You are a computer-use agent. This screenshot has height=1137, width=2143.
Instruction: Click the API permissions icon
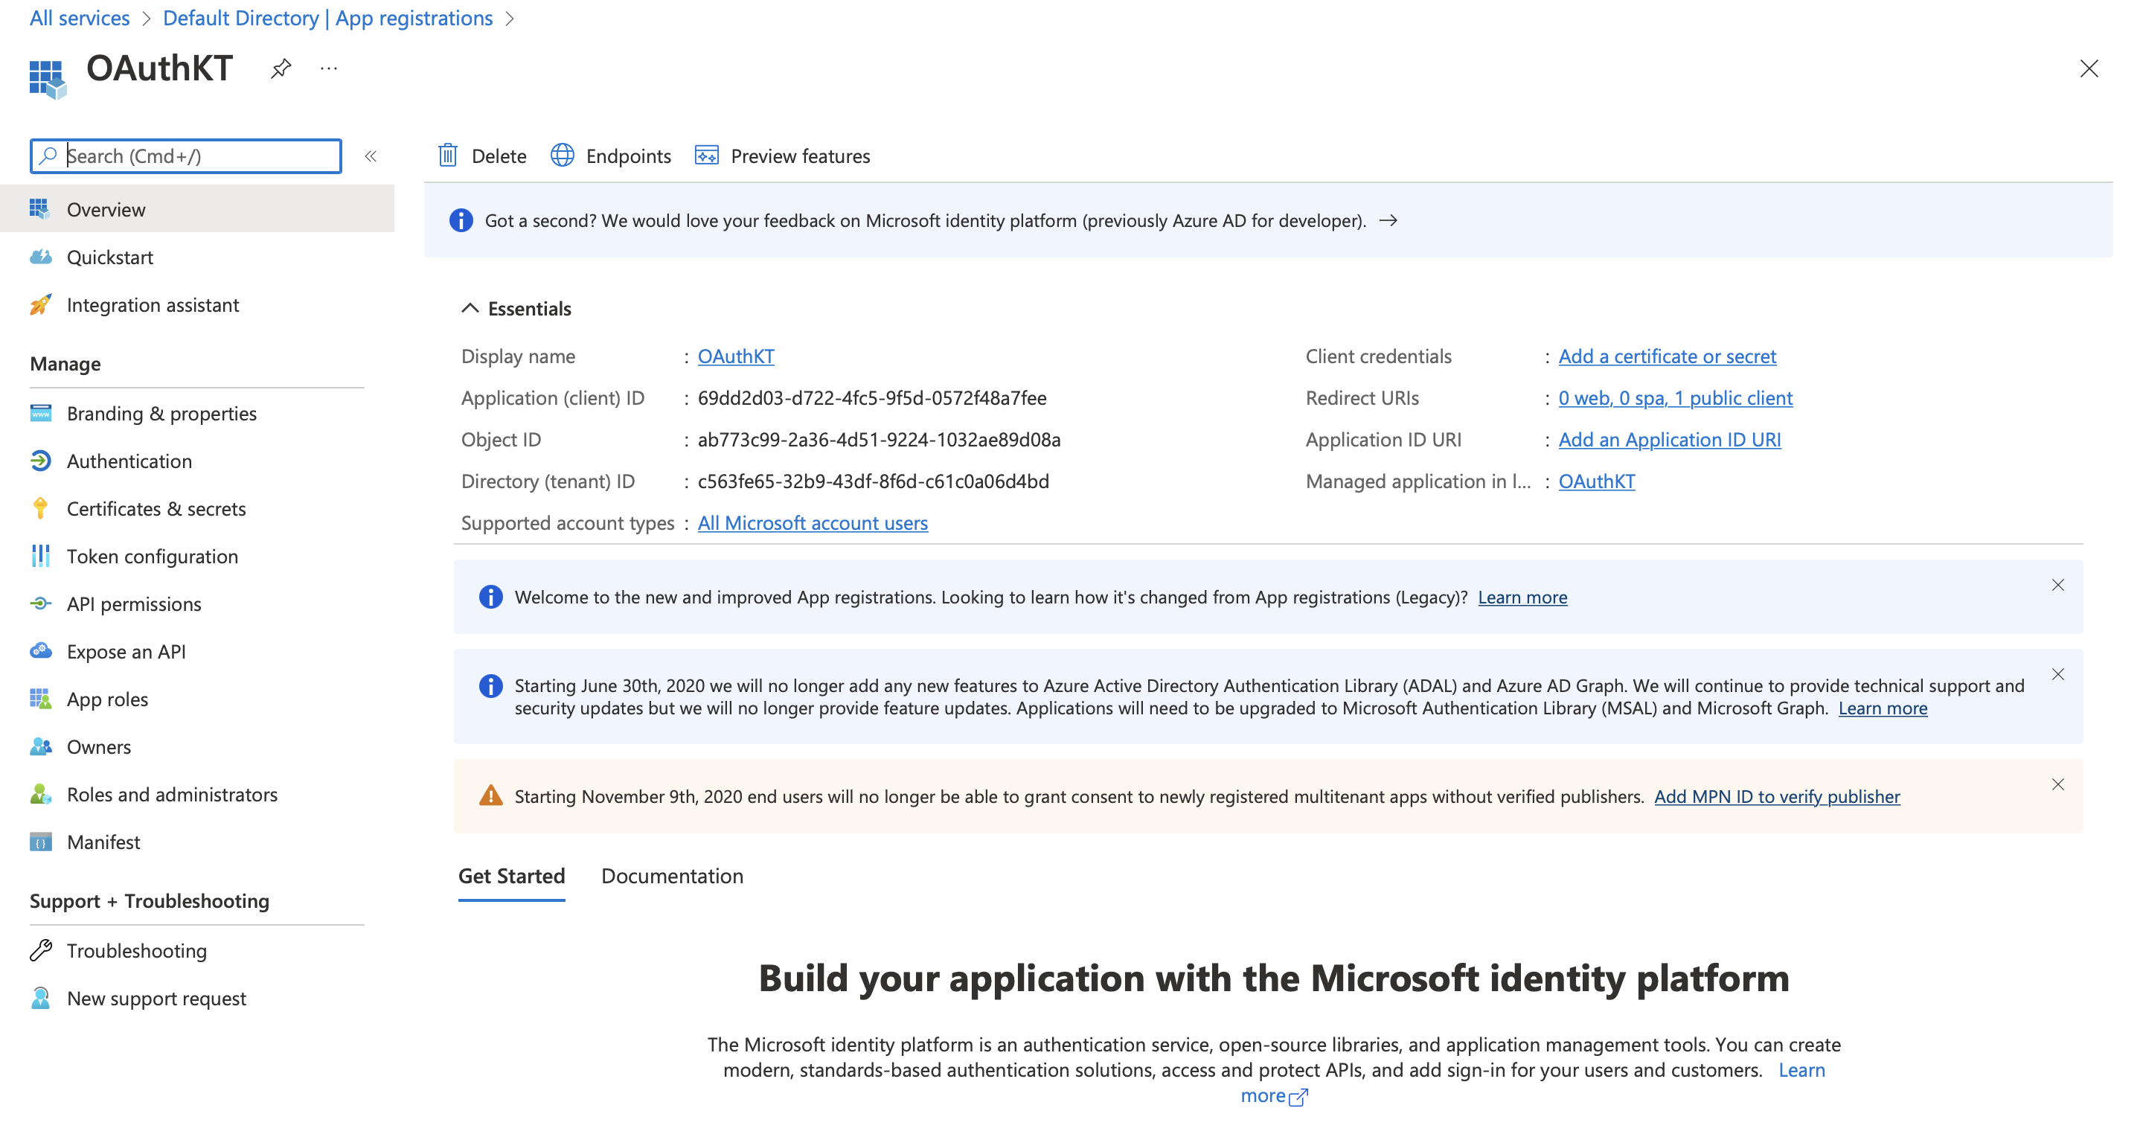(x=40, y=604)
